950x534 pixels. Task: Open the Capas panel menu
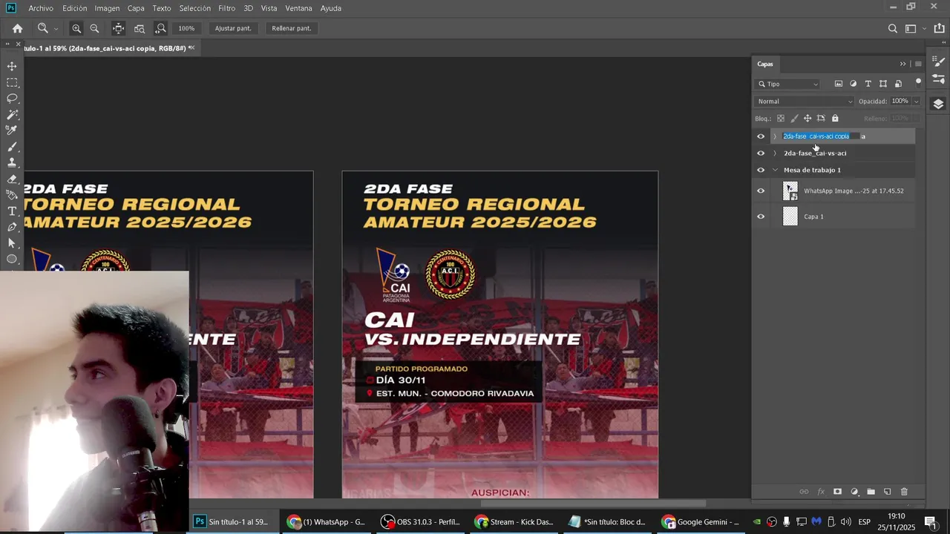[x=918, y=64]
